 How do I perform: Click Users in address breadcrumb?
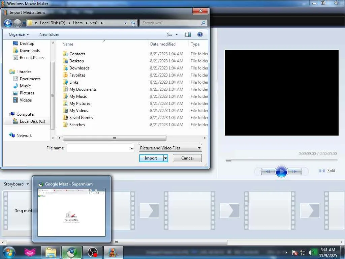78,23
